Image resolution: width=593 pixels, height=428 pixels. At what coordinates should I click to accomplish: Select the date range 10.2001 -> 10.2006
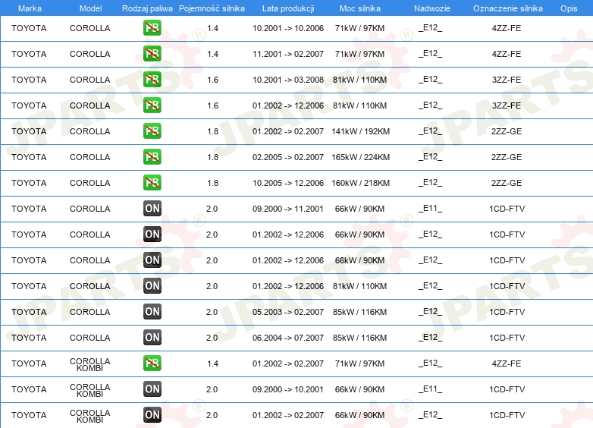tap(288, 28)
